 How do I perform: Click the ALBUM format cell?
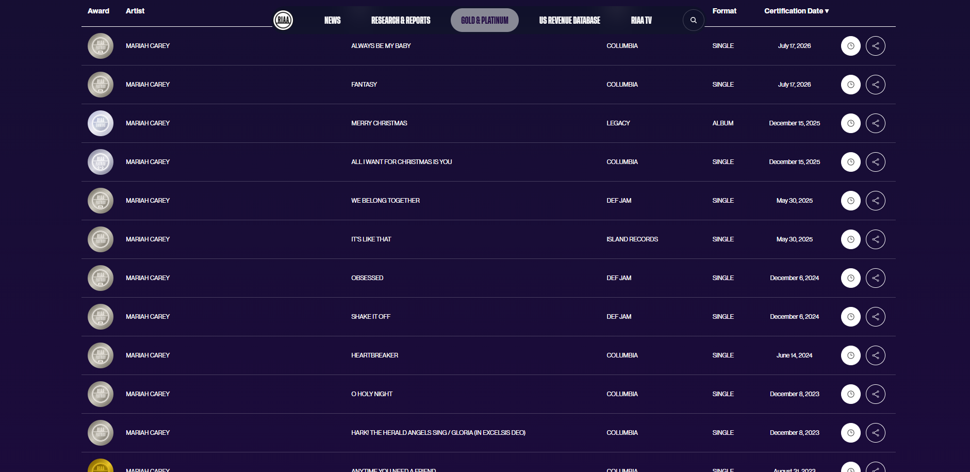723,123
